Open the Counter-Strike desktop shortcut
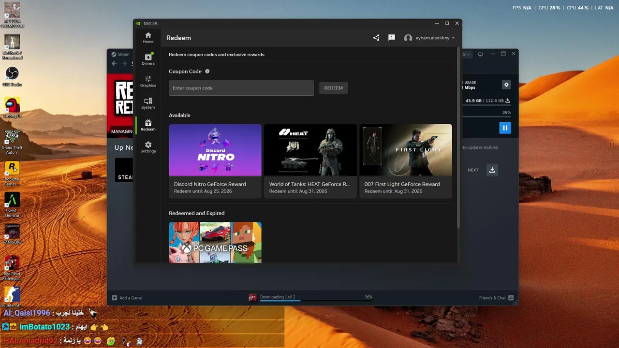Viewport: 619px width, 348px height. pos(12,297)
